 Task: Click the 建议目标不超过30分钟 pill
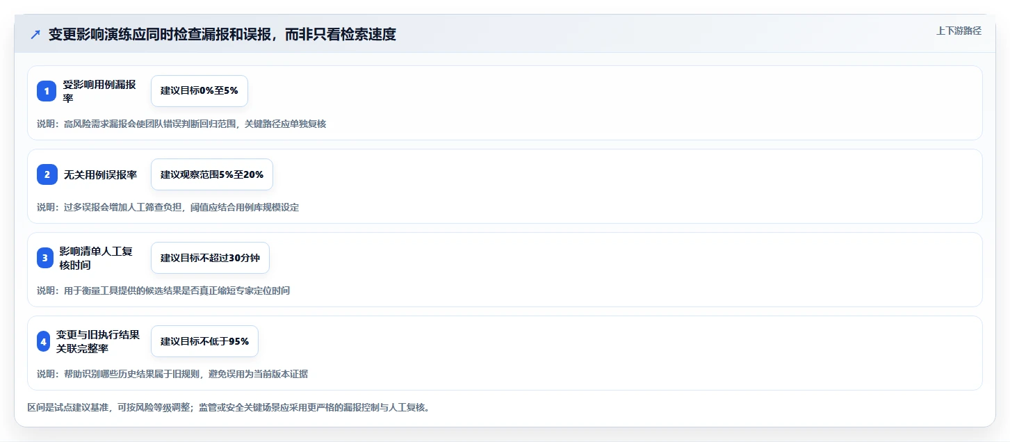click(x=210, y=258)
